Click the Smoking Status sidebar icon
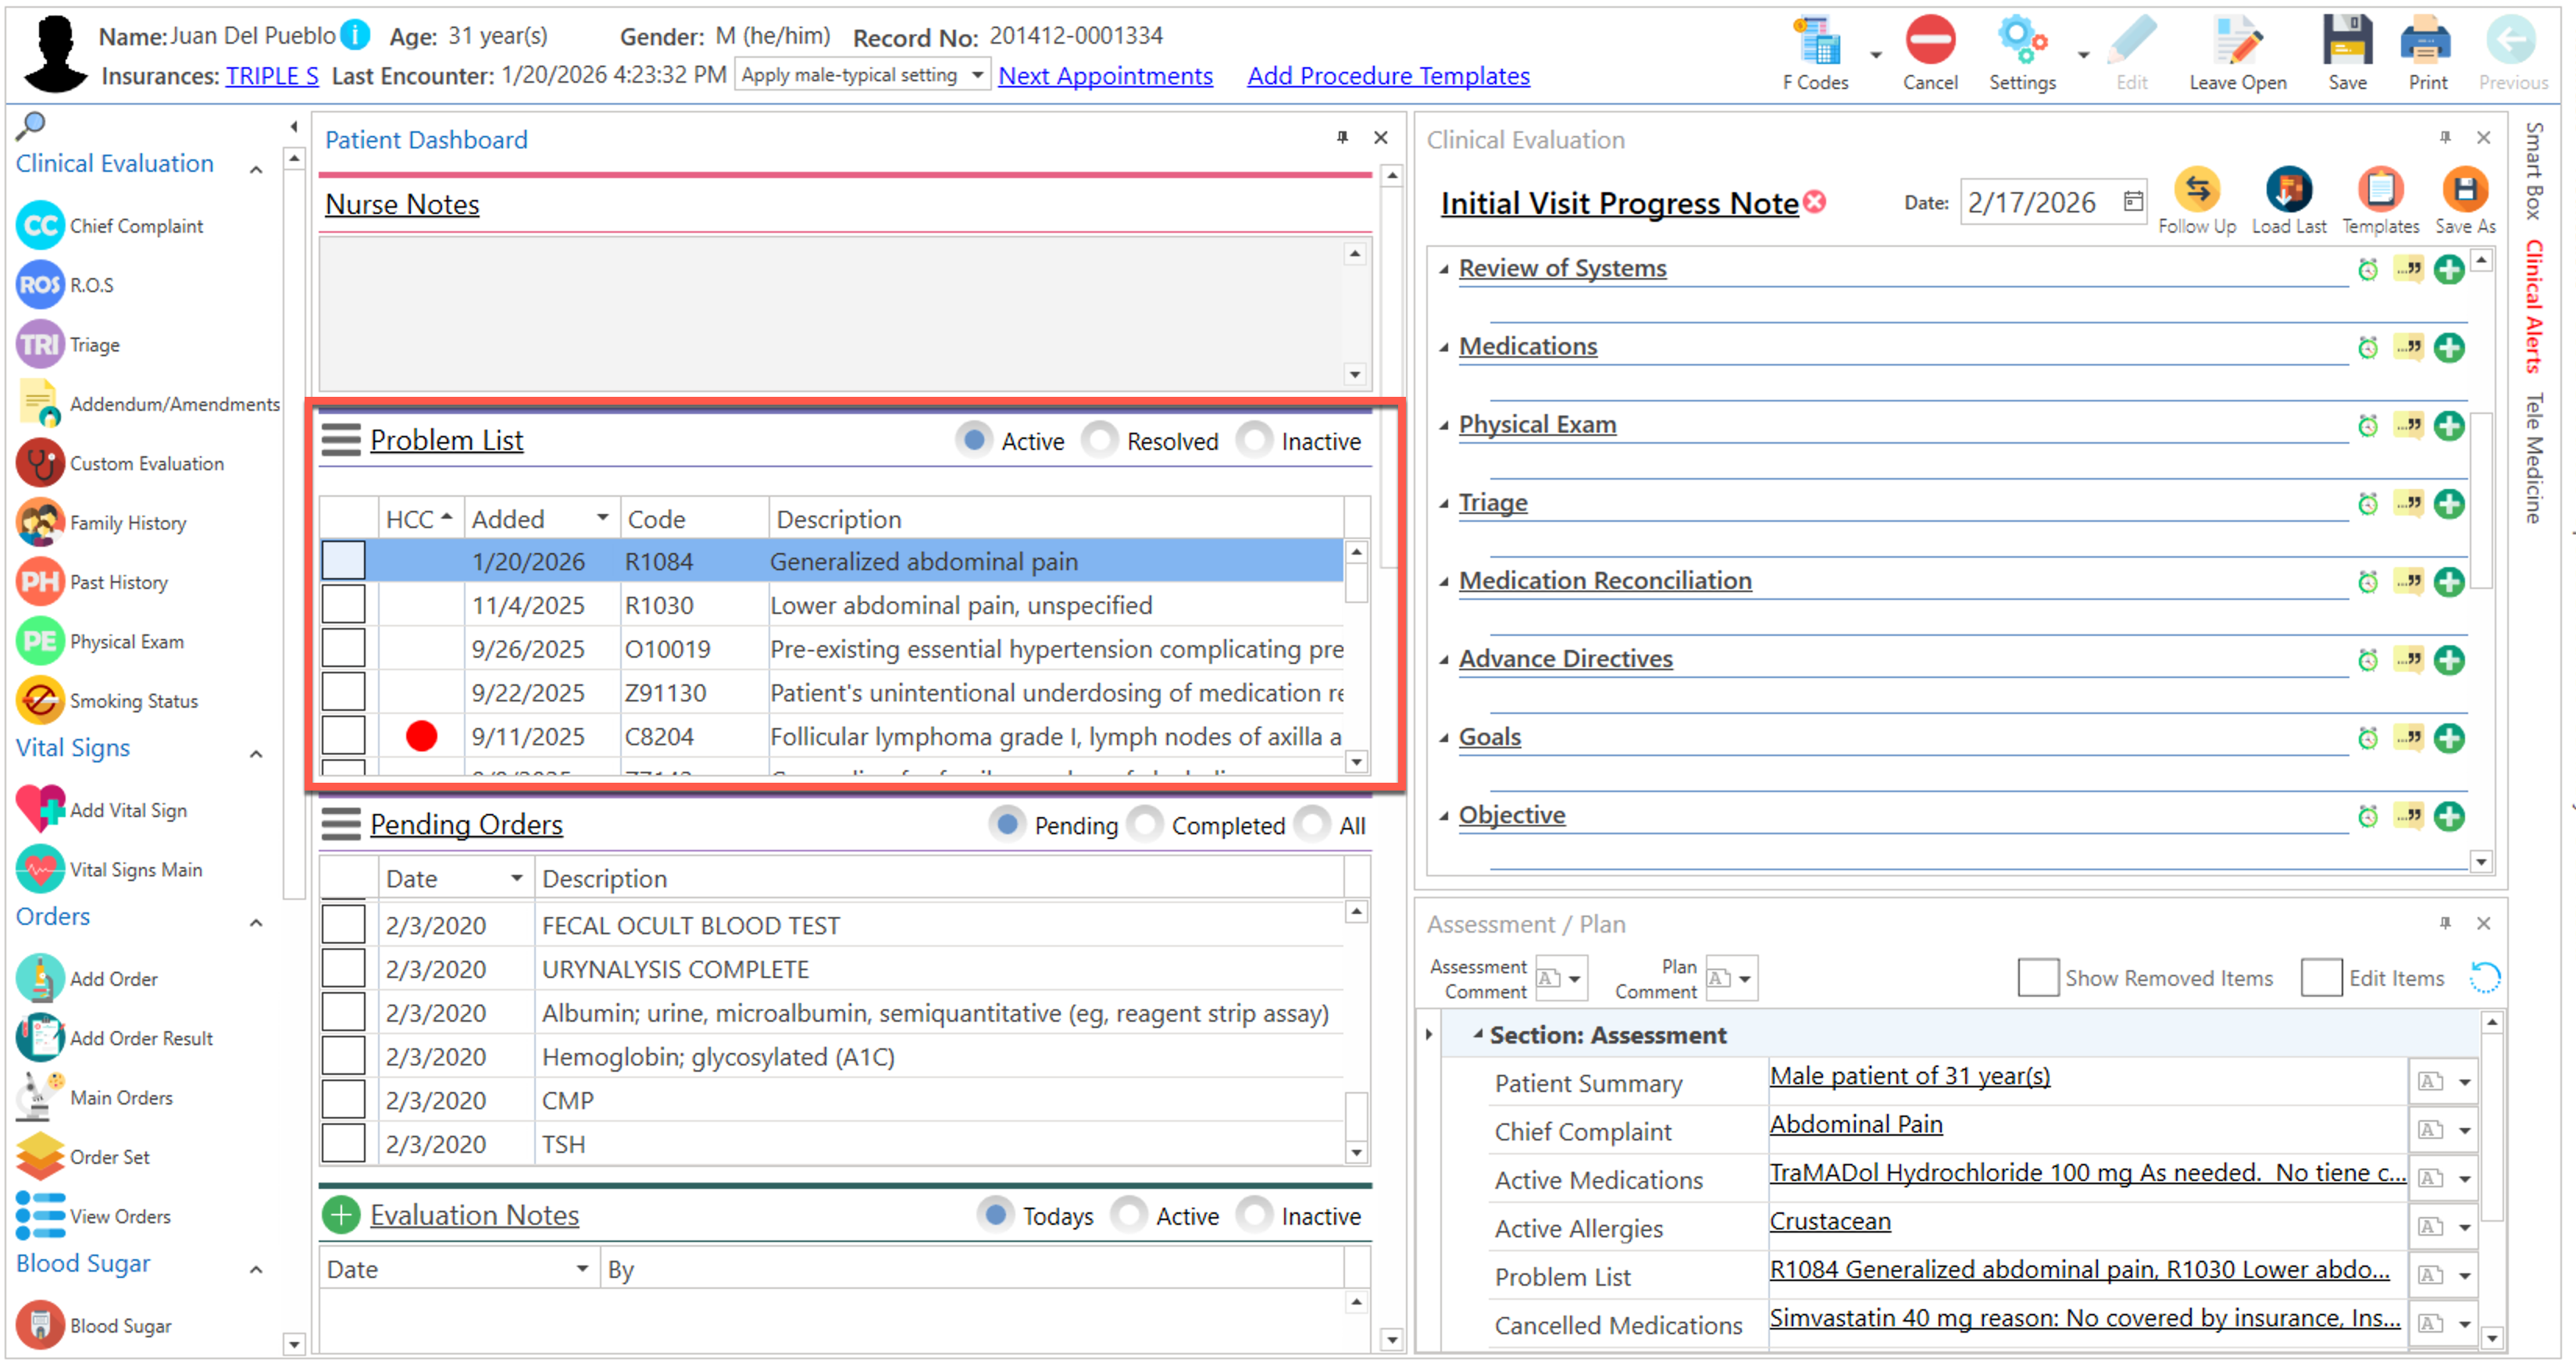Viewport: 2576px width, 1367px height. 41,701
